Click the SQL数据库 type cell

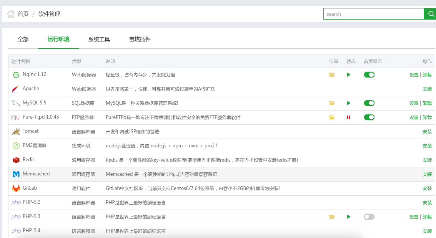83,103
